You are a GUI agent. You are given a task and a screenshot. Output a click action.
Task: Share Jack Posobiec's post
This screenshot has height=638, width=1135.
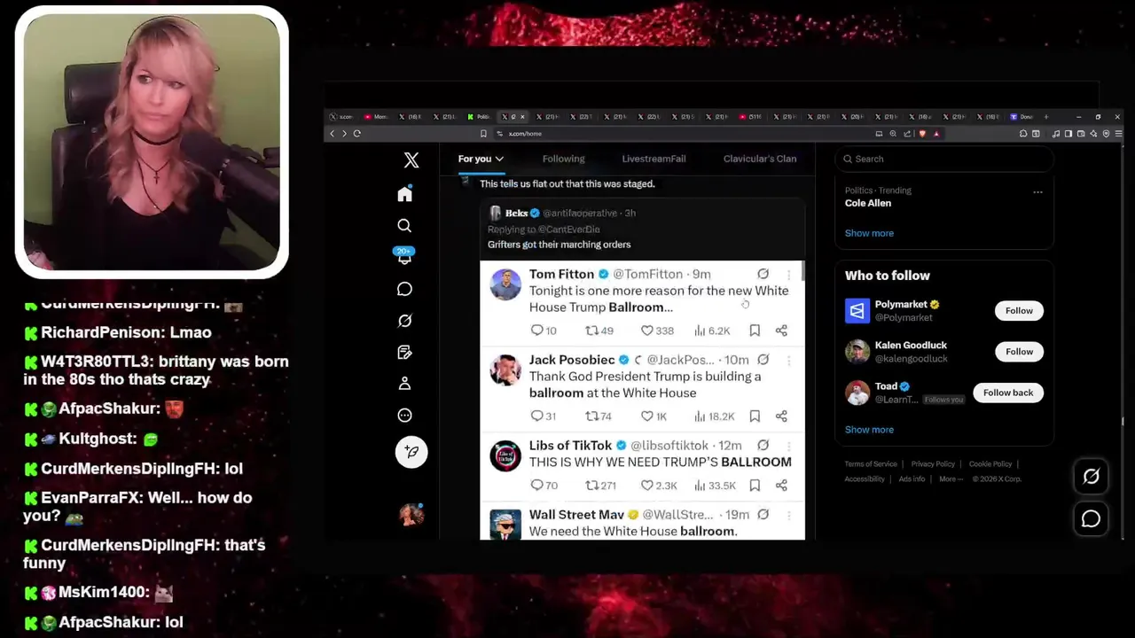point(781,416)
